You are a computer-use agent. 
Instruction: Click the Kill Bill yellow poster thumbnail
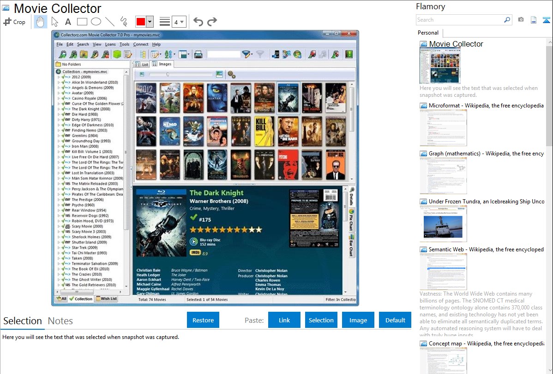point(264,131)
